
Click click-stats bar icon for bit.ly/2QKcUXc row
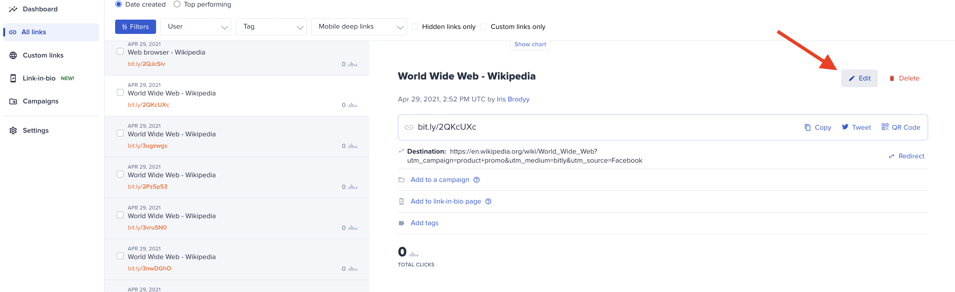click(x=353, y=105)
